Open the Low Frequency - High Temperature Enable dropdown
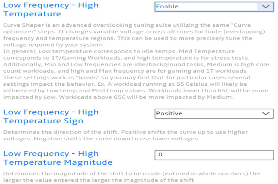This screenshot has width=278, height=184. coord(214,6)
